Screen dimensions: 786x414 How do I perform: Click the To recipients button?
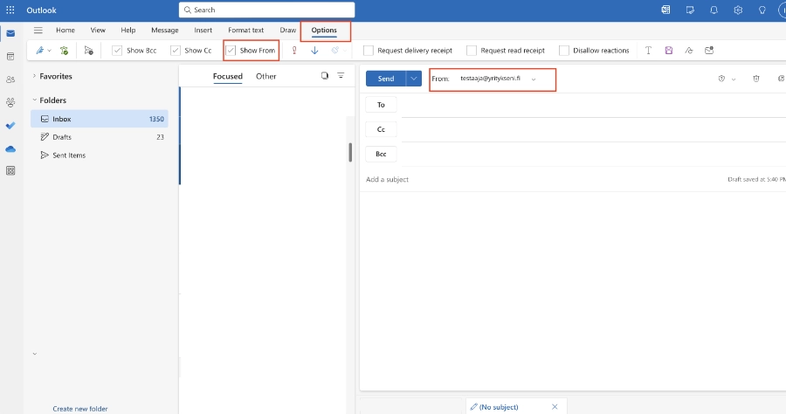pos(381,105)
